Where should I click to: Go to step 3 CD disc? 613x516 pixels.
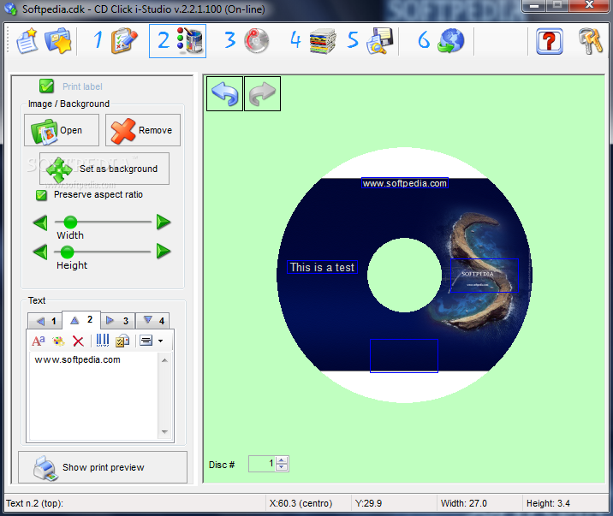click(x=247, y=40)
